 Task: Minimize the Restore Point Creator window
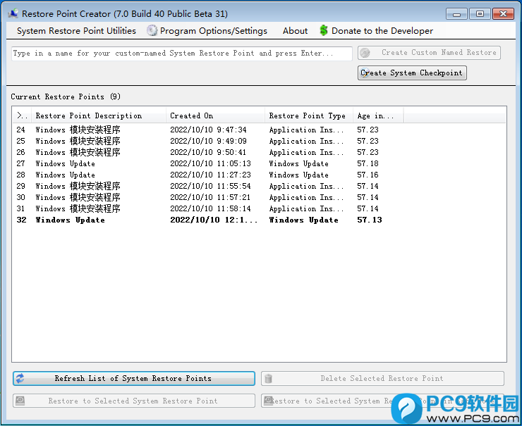[456, 14]
